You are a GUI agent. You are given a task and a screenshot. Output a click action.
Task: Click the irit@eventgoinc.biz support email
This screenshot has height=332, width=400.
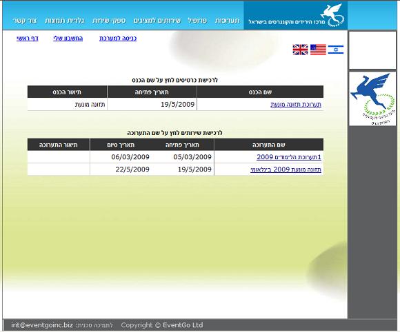coord(42,325)
